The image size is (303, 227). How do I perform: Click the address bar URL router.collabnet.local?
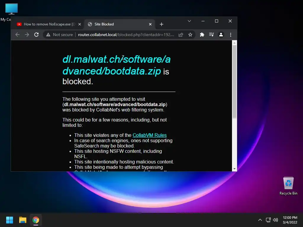pyautogui.click(x=126, y=35)
